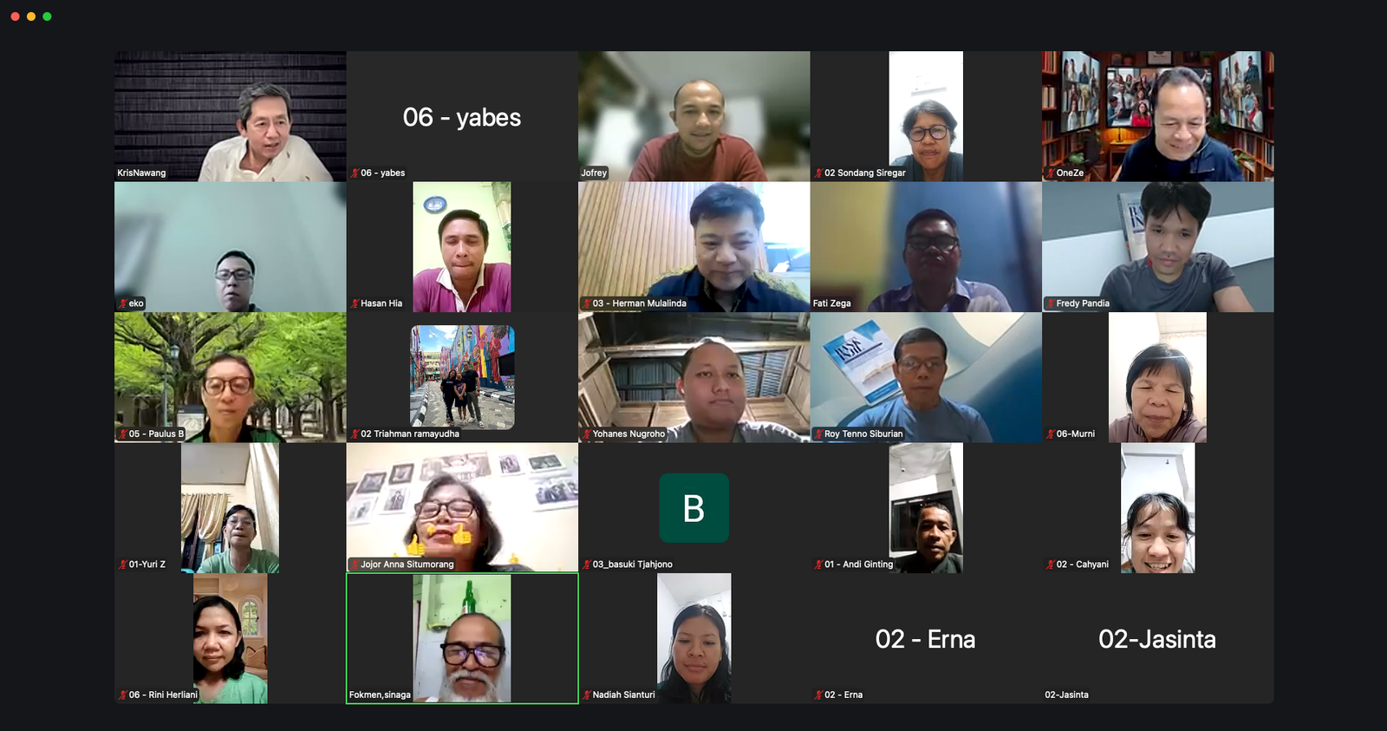
Task: Click the green macOS fullscreen window button
Action: coord(47,16)
